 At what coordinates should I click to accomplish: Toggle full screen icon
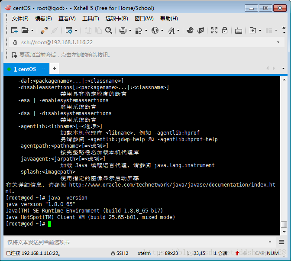(x=214, y=30)
